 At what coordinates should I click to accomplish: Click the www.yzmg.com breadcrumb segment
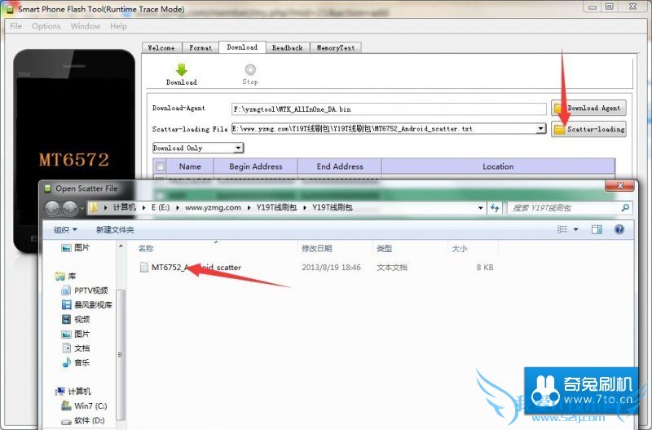click(x=213, y=207)
